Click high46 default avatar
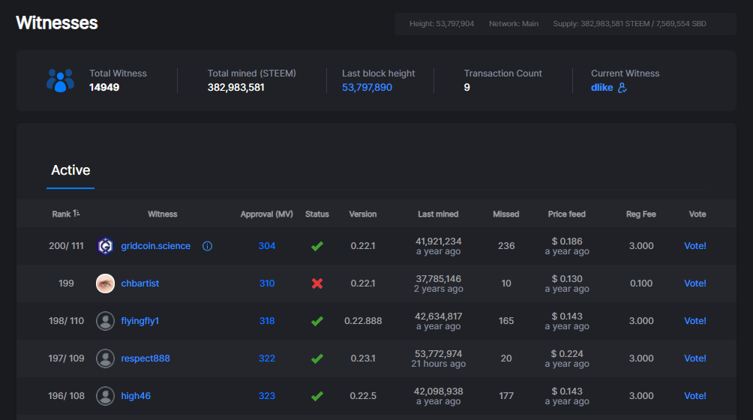Viewport: 753px width, 420px height. point(105,395)
